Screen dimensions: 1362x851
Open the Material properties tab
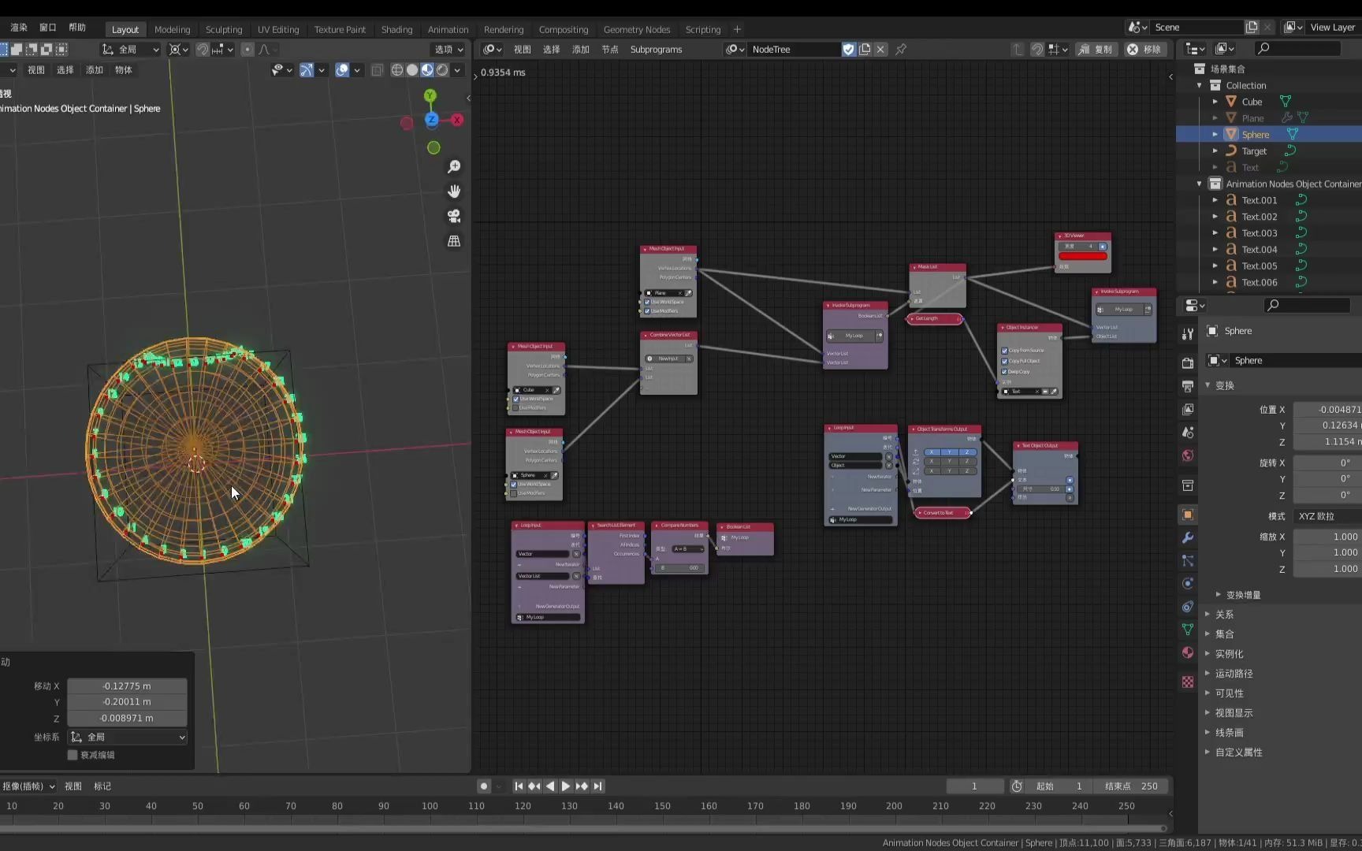[1188, 652]
